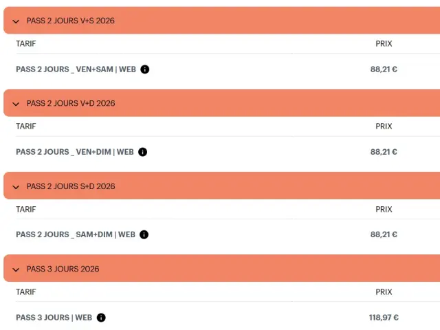440x330 pixels.
Task: Click the PASS 3 JOURS 2026 header title
Action: [x=63, y=269]
